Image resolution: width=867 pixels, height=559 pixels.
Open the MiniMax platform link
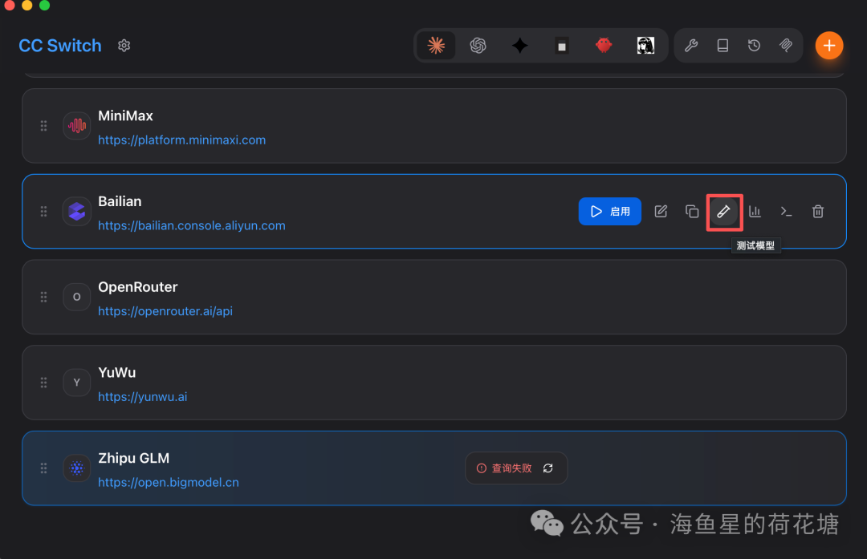click(182, 140)
